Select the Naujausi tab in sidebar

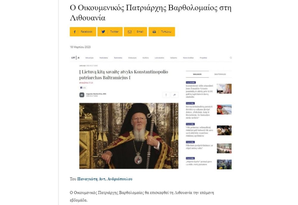197,74
